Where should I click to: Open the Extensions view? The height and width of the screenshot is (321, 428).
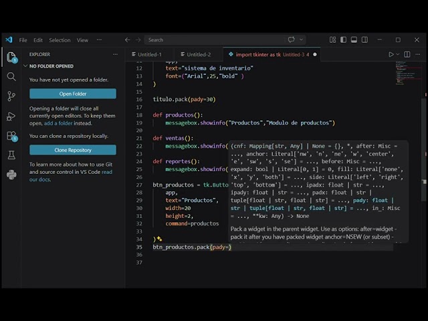[x=11, y=136]
